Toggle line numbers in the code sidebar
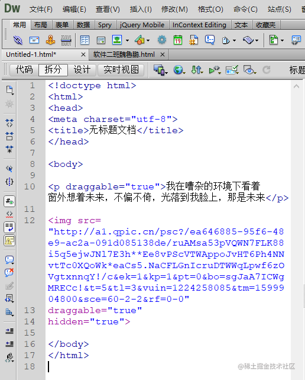Screen dimensions: 305x380 pyautogui.click(x=9, y=201)
